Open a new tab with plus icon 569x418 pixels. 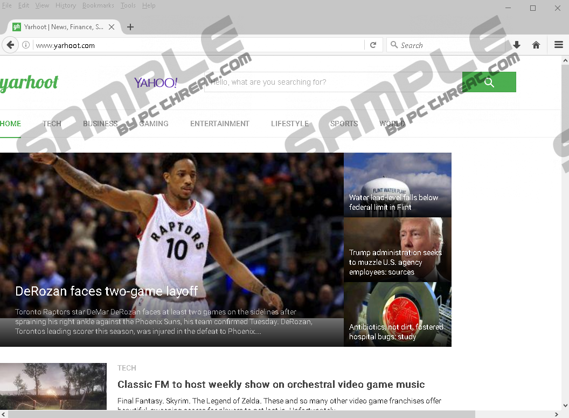pyautogui.click(x=130, y=27)
